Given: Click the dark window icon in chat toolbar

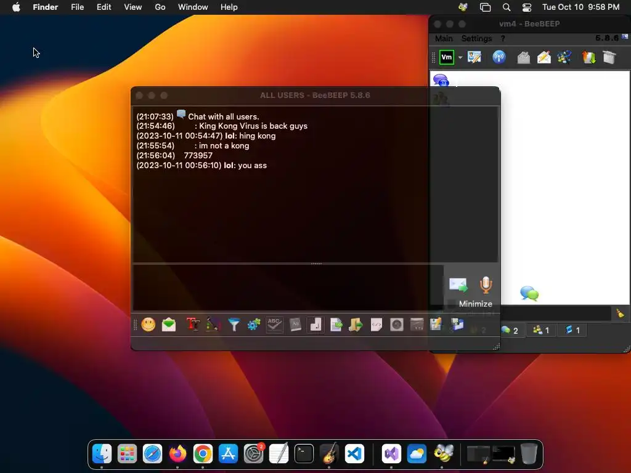Looking at the screenshot, I should [x=417, y=324].
